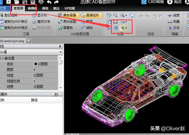Click the 线宽 value 以图层
Viewport: 189px width, 135px height.
(x=45, y=87)
